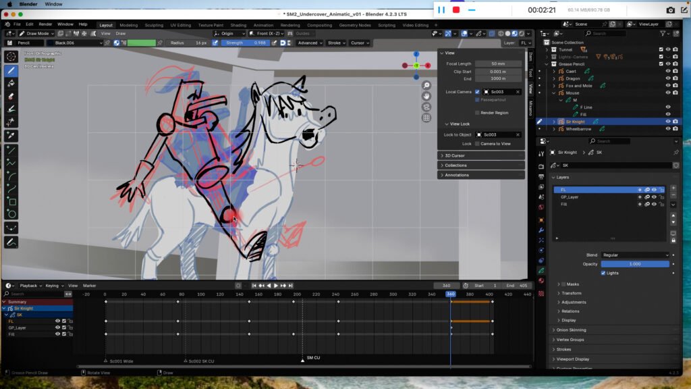Expand the Vertex Groups section
This screenshot has width=691, height=389.
point(570,340)
